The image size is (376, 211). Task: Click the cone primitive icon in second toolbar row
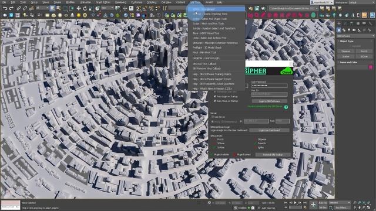click(x=72, y=15)
